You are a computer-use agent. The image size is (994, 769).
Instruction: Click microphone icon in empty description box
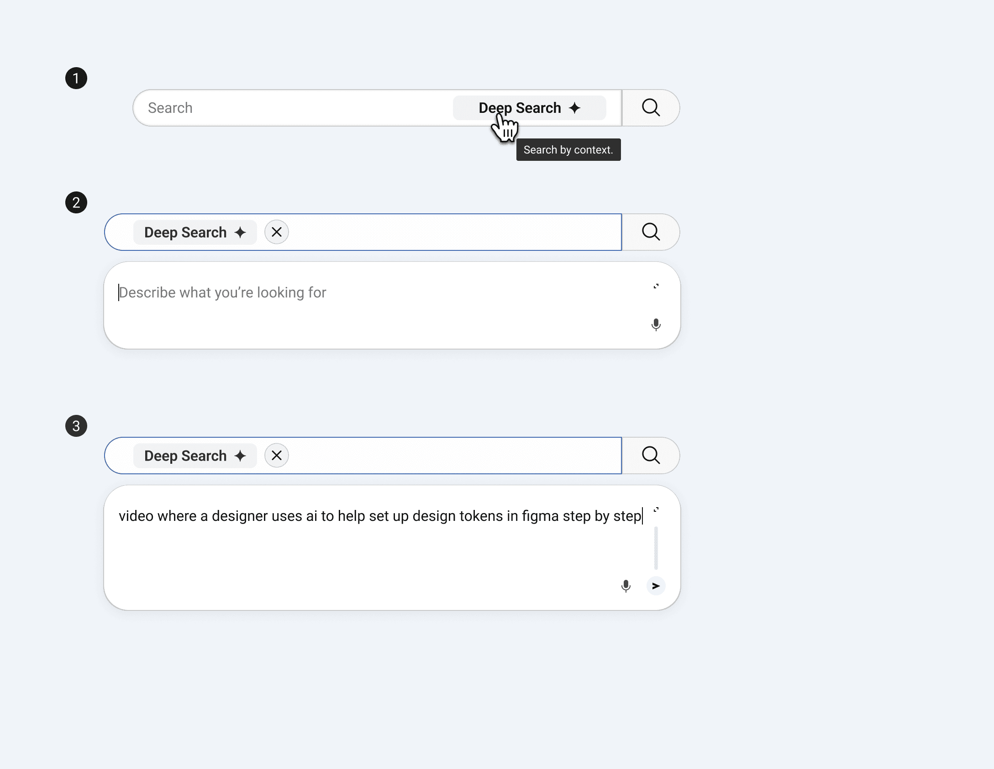click(x=656, y=325)
